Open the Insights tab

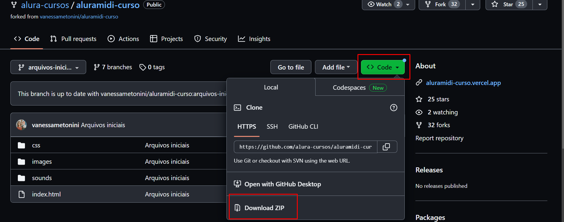(254, 39)
